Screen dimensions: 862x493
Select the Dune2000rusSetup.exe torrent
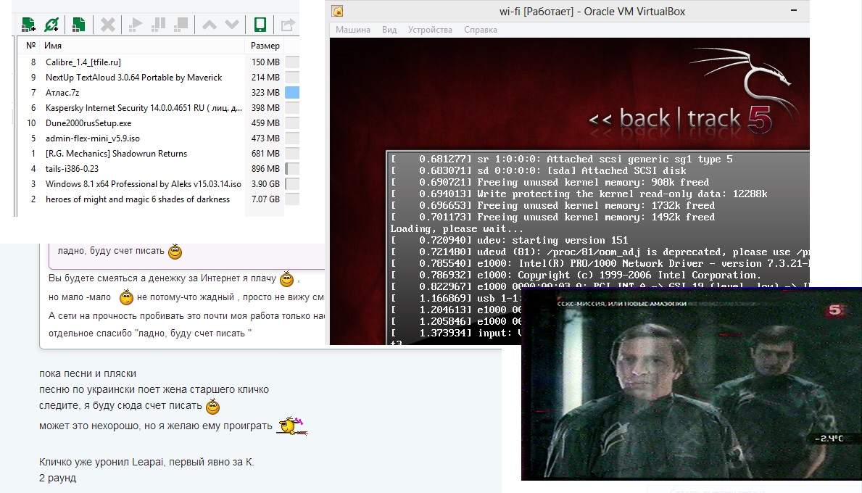[x=158, y=123]
